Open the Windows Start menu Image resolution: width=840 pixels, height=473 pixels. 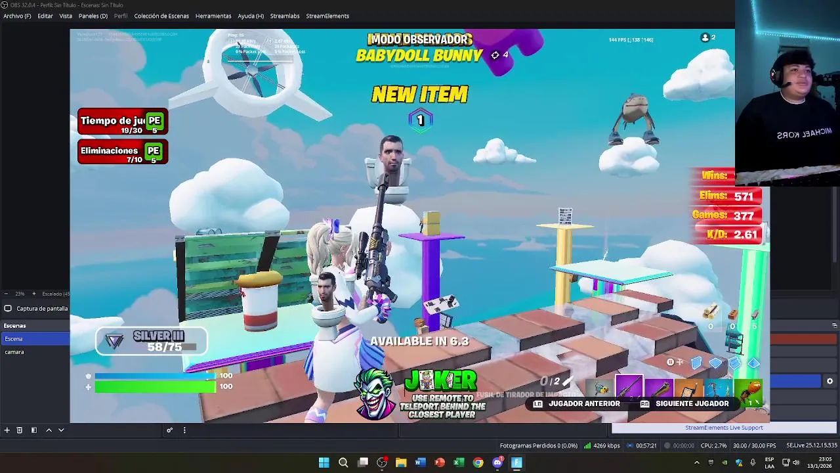coord(324,462)
